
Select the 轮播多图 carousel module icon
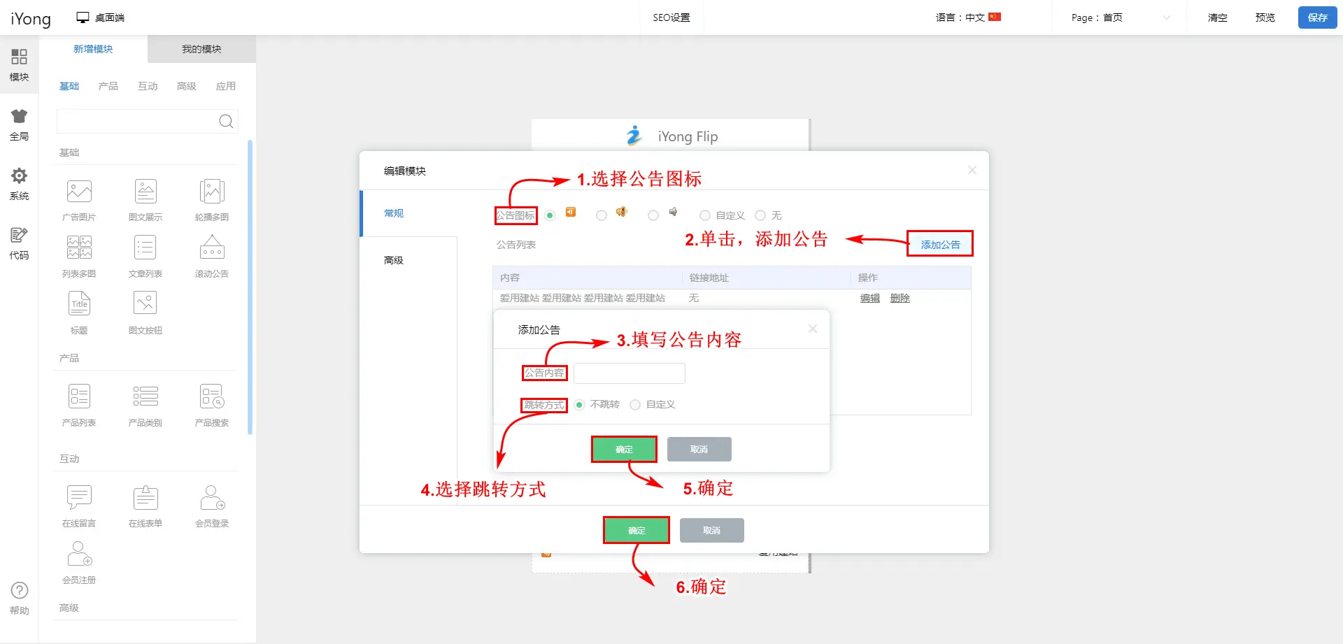pyautogui.click(x=211, y=192)
